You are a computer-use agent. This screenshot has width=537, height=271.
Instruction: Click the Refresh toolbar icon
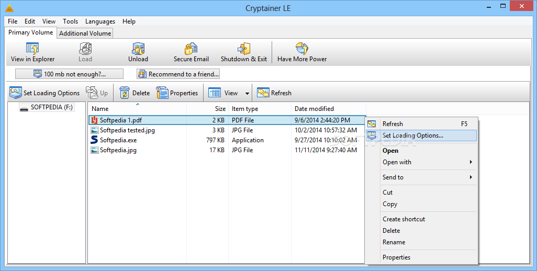point(263,93)
